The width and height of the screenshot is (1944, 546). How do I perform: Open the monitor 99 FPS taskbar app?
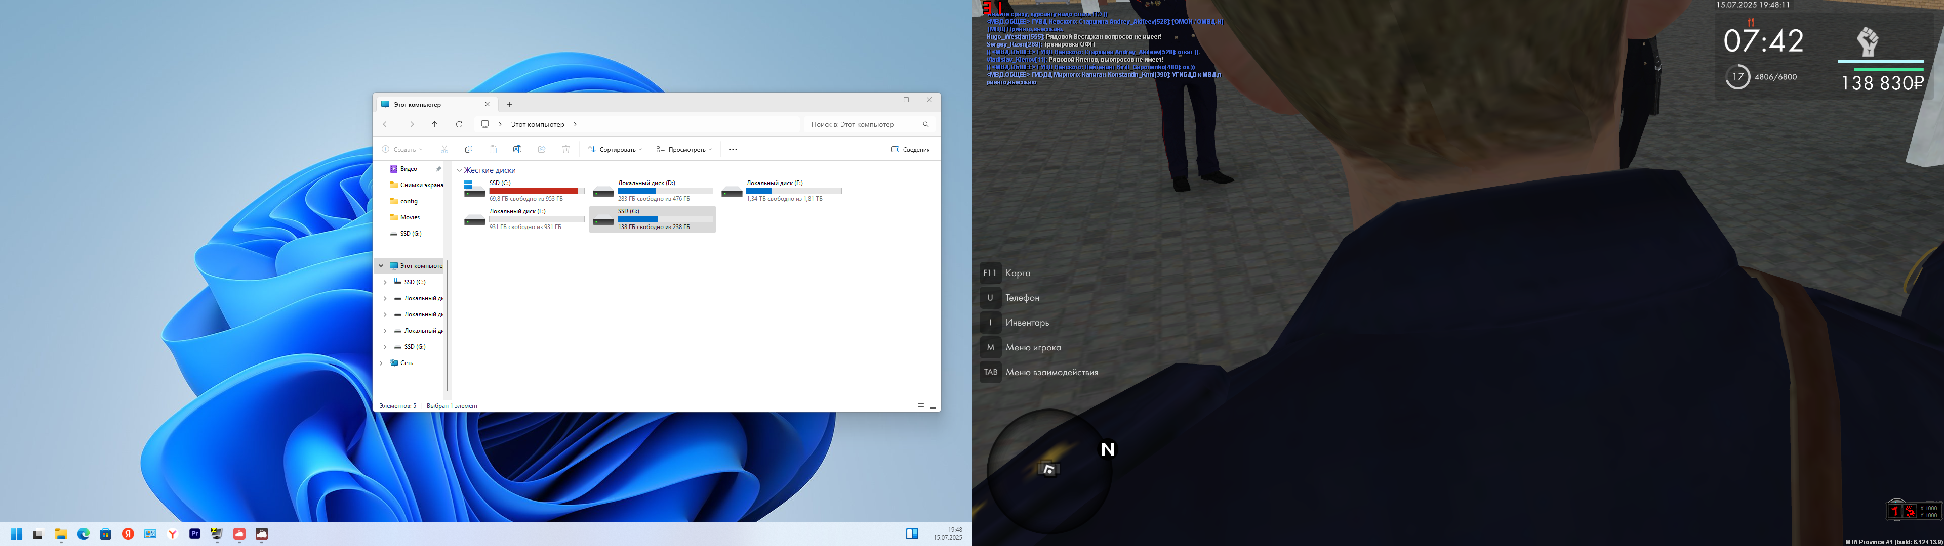(x=217, y=534)
